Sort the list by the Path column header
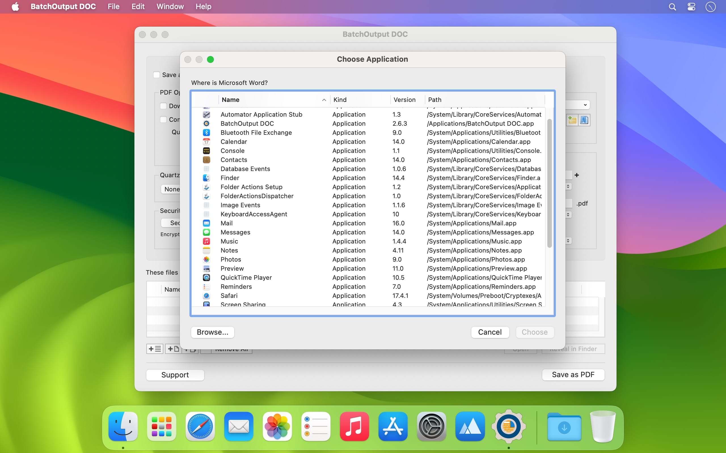Viewport: 726px width, 453px height. [485, 100]
